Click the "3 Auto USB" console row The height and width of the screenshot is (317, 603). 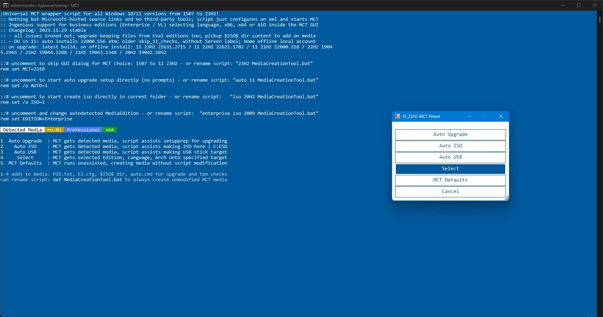(114, 152)
